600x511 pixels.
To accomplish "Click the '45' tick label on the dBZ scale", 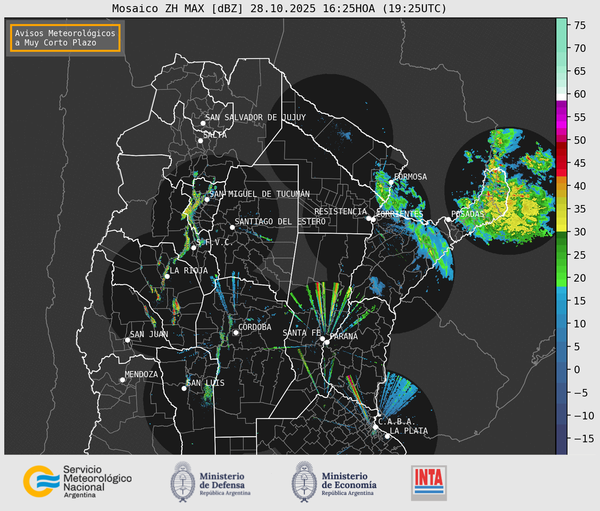I will pos(580,163).
